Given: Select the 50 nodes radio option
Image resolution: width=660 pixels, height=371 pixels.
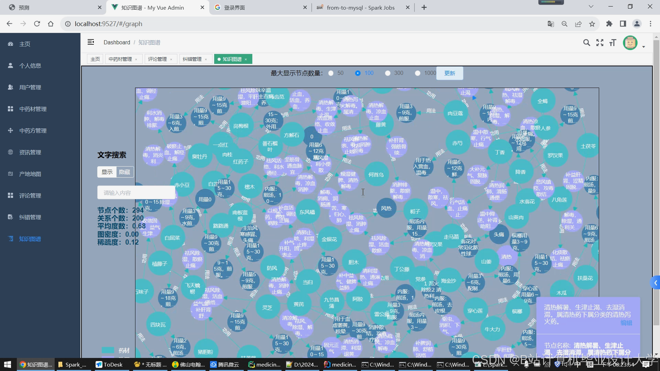Looking at the screenshot, I should [x=331, y=73].
